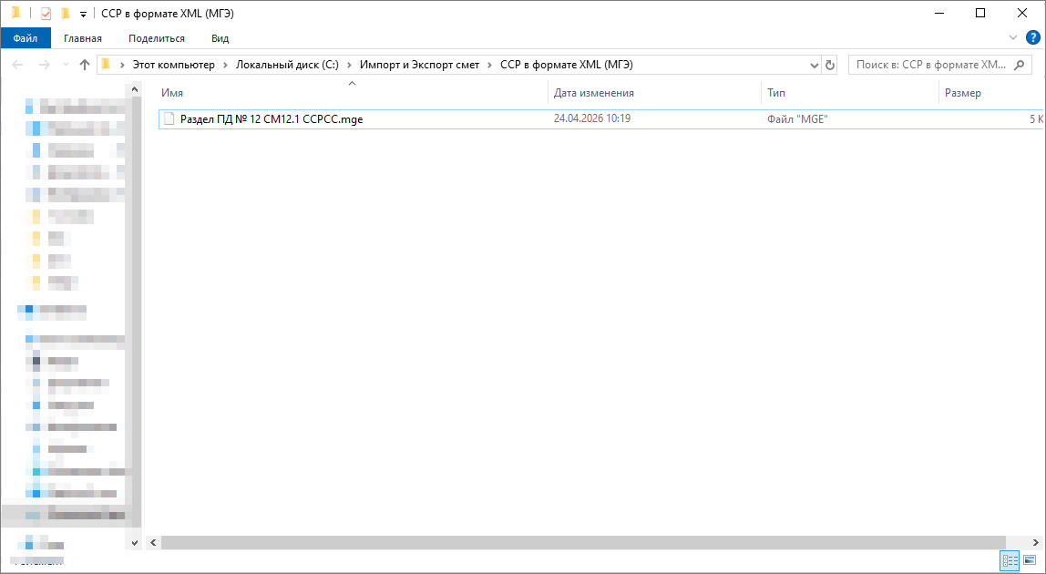Viewport: 1046px width, 574px height.
Task: Switch to the details view layout
Action: (1010, 560)
